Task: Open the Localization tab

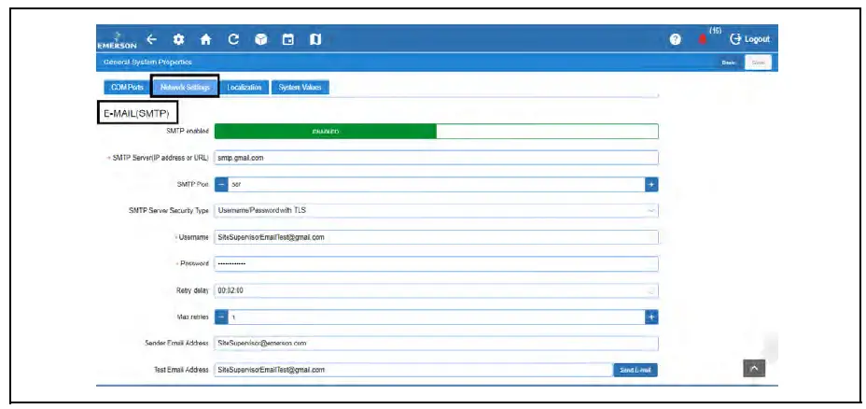Action: point(244,88)
